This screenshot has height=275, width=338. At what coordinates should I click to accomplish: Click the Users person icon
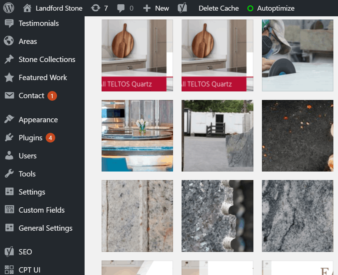pos(9,156)
